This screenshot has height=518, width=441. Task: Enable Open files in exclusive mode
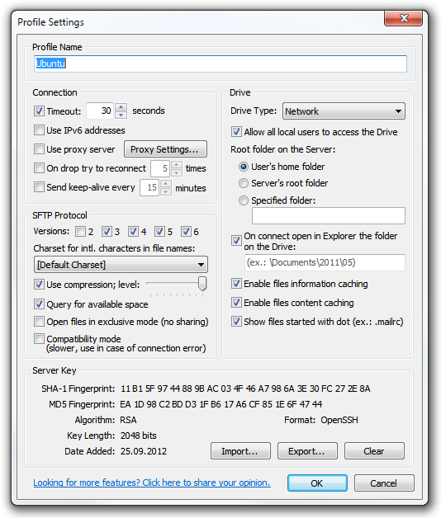tap(39, 322)
